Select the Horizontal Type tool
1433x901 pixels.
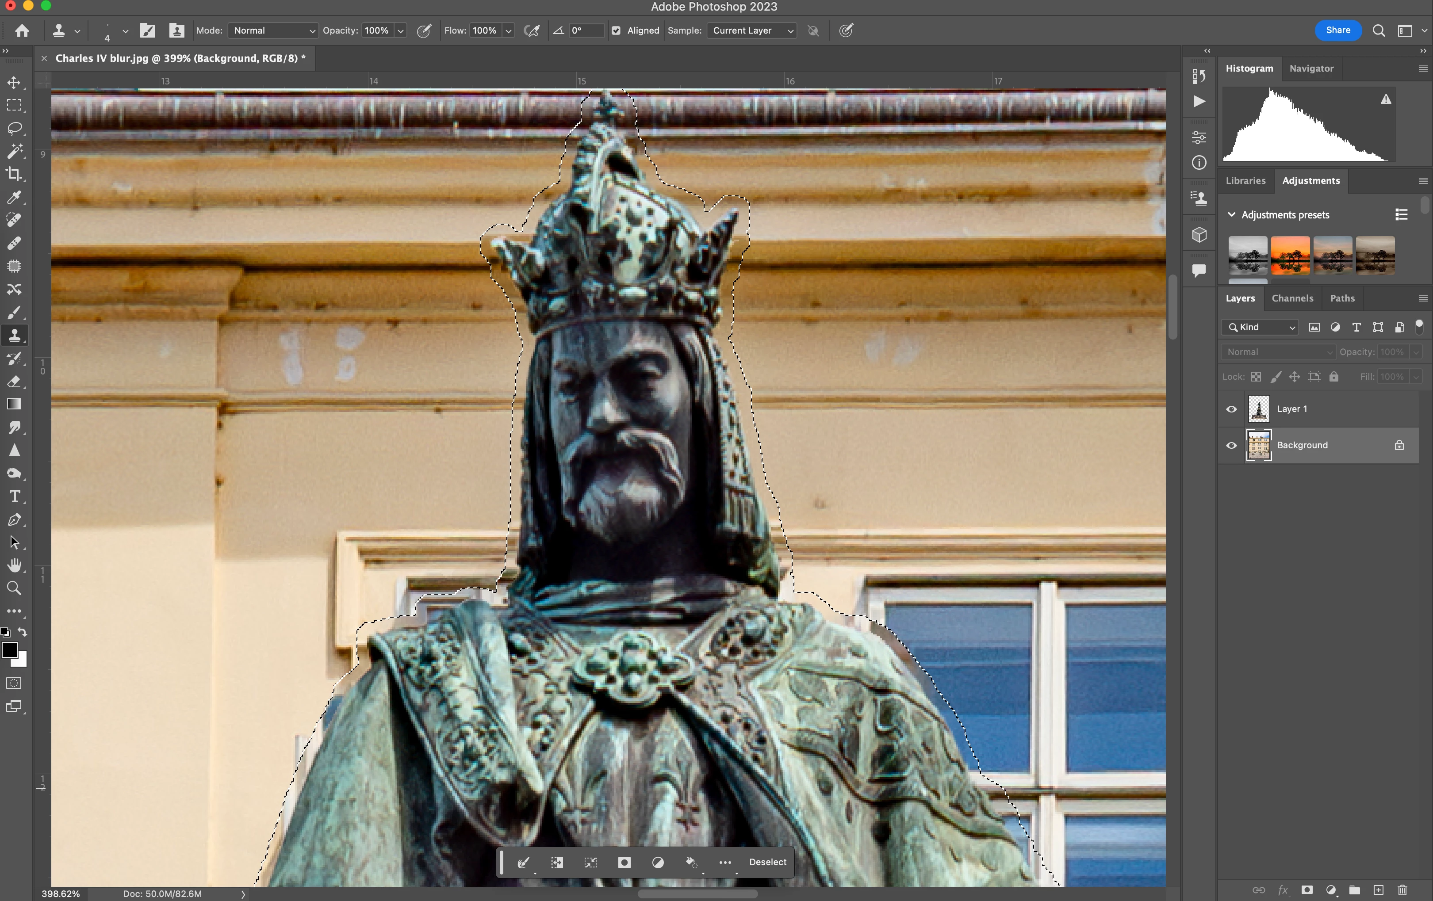pos(14,496)
